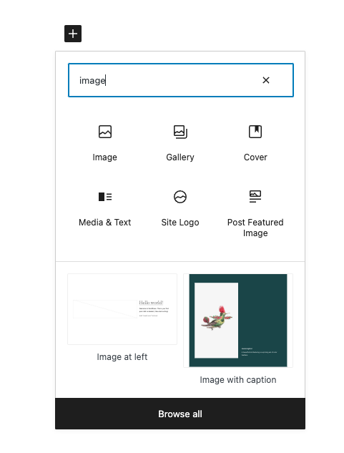Add a Cover block using its icon
344x453 pixels.
pos(255,132)
